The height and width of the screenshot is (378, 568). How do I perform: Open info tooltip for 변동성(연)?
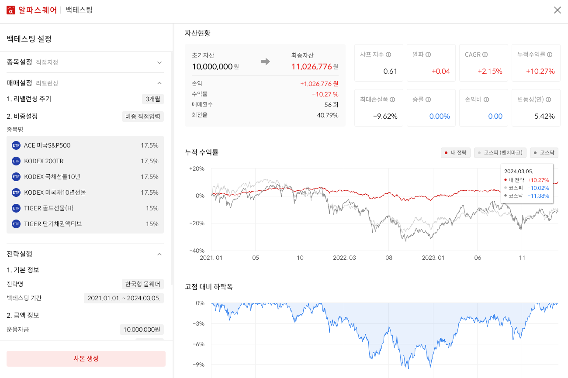[548, 100]
